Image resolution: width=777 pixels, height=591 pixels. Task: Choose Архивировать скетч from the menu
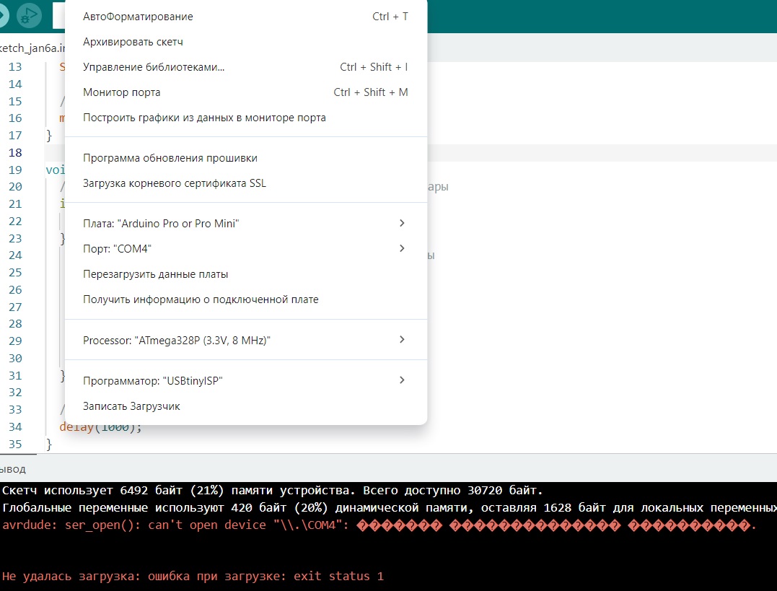(133, 42)
